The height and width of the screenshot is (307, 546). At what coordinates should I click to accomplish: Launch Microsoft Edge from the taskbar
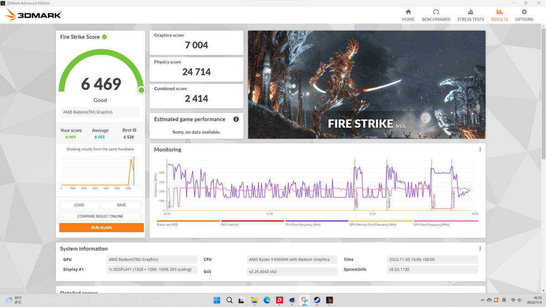click(267, 300)
